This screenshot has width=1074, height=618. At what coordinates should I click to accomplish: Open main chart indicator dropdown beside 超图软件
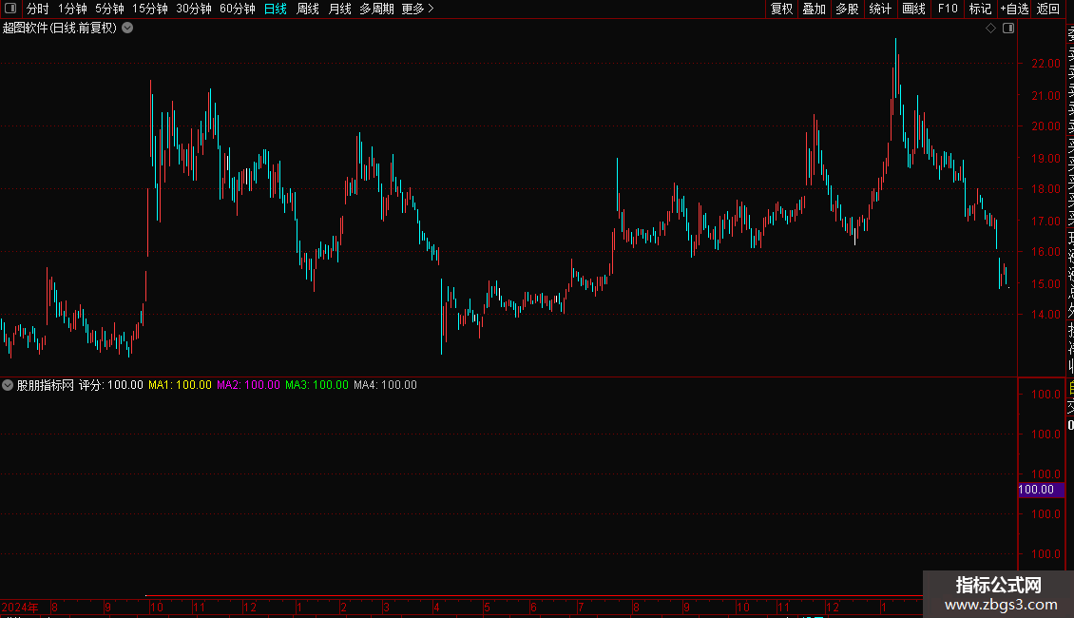pyautogui.click(x=127, y=29)
